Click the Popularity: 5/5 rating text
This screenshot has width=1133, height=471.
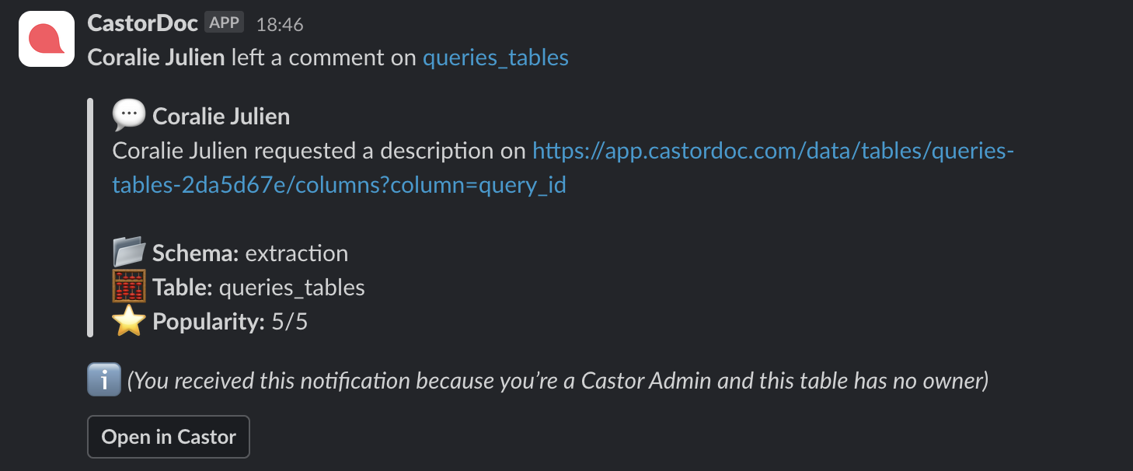pyautogui.click(x=230, y=322)
